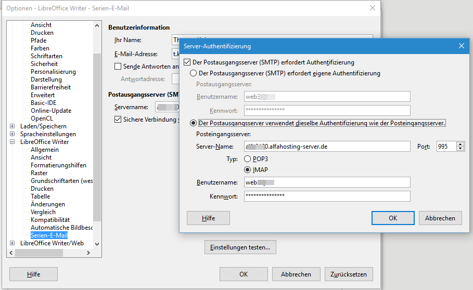Select OpenCL tree item

(x=42, y=118)
